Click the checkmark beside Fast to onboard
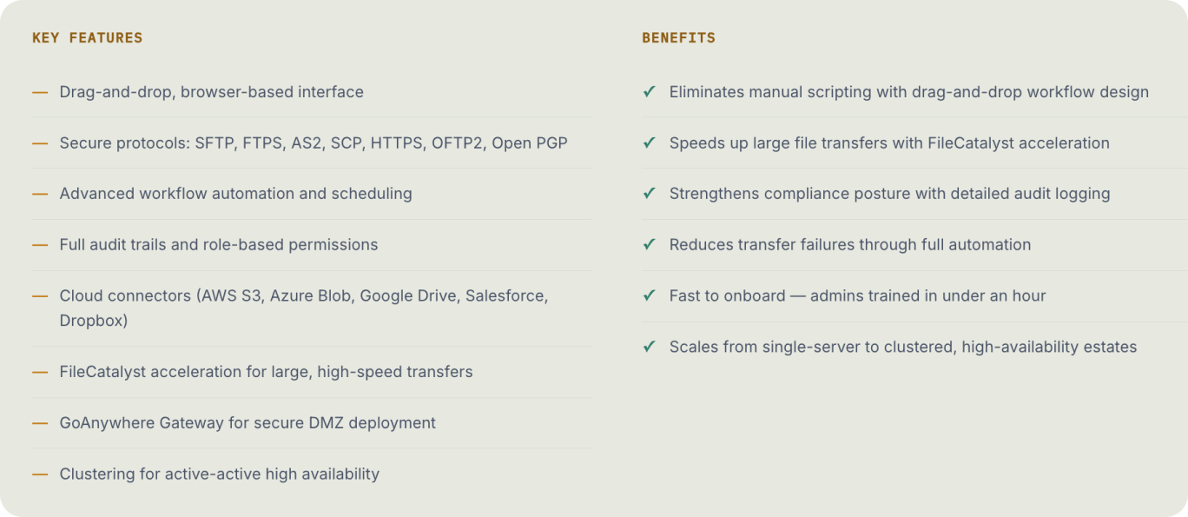This screenshot has height=517, width=1188. pyautogui.click(x=649, y=295)
